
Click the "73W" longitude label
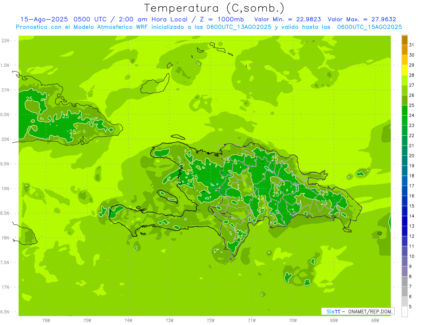tap(169, 321)
